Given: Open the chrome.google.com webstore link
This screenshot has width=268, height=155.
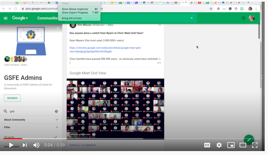Looking at the screenshot, I should (105, 49).
